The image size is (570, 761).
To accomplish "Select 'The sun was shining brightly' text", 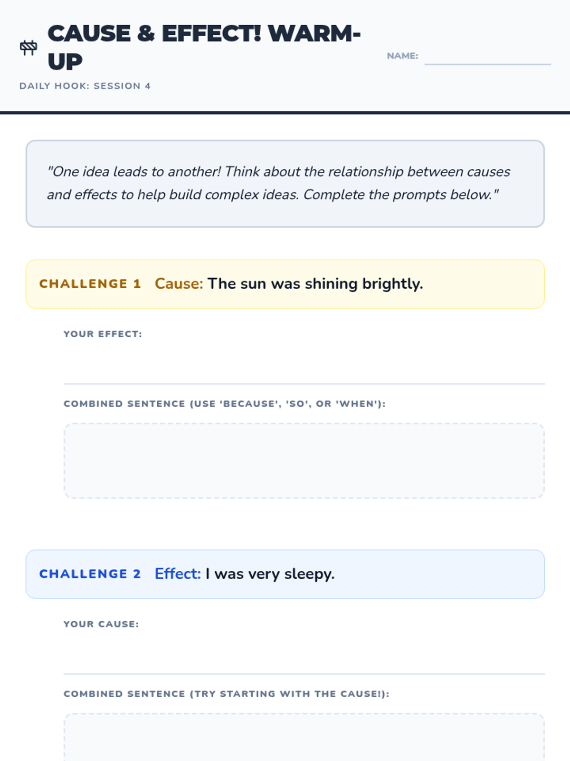I will tap(315, 284).
